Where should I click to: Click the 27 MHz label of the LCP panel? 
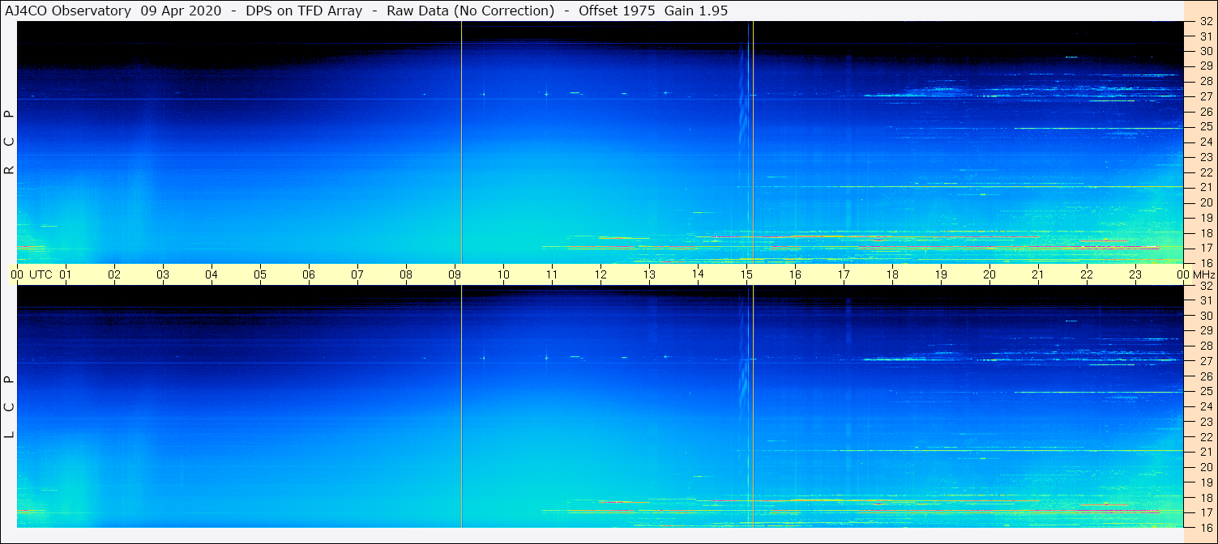pyautogui.click(x=1205, y=361)
